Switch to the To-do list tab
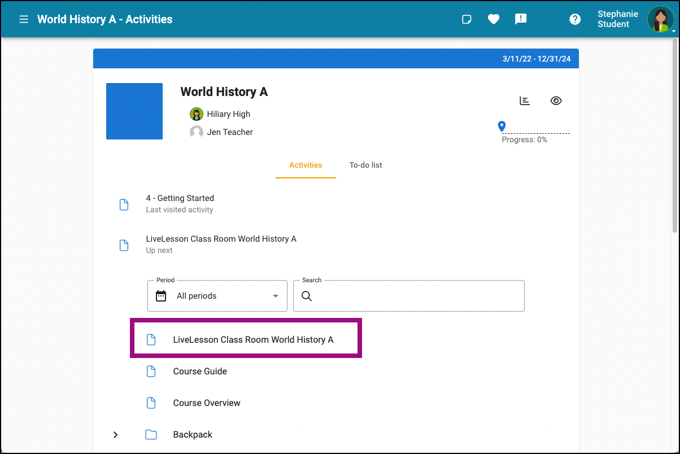Image resolution: width=680 pixels, height=454 pixels. point(365,165)
